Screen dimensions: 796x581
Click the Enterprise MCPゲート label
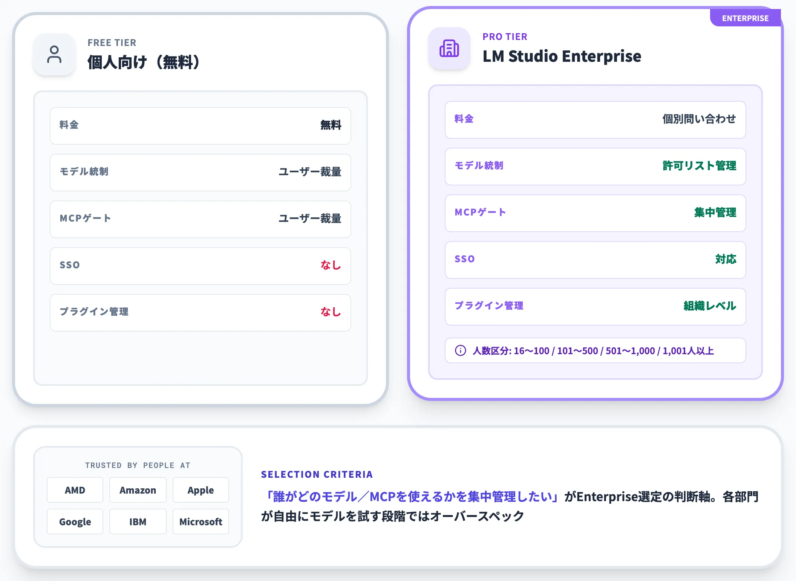point(480,213)
